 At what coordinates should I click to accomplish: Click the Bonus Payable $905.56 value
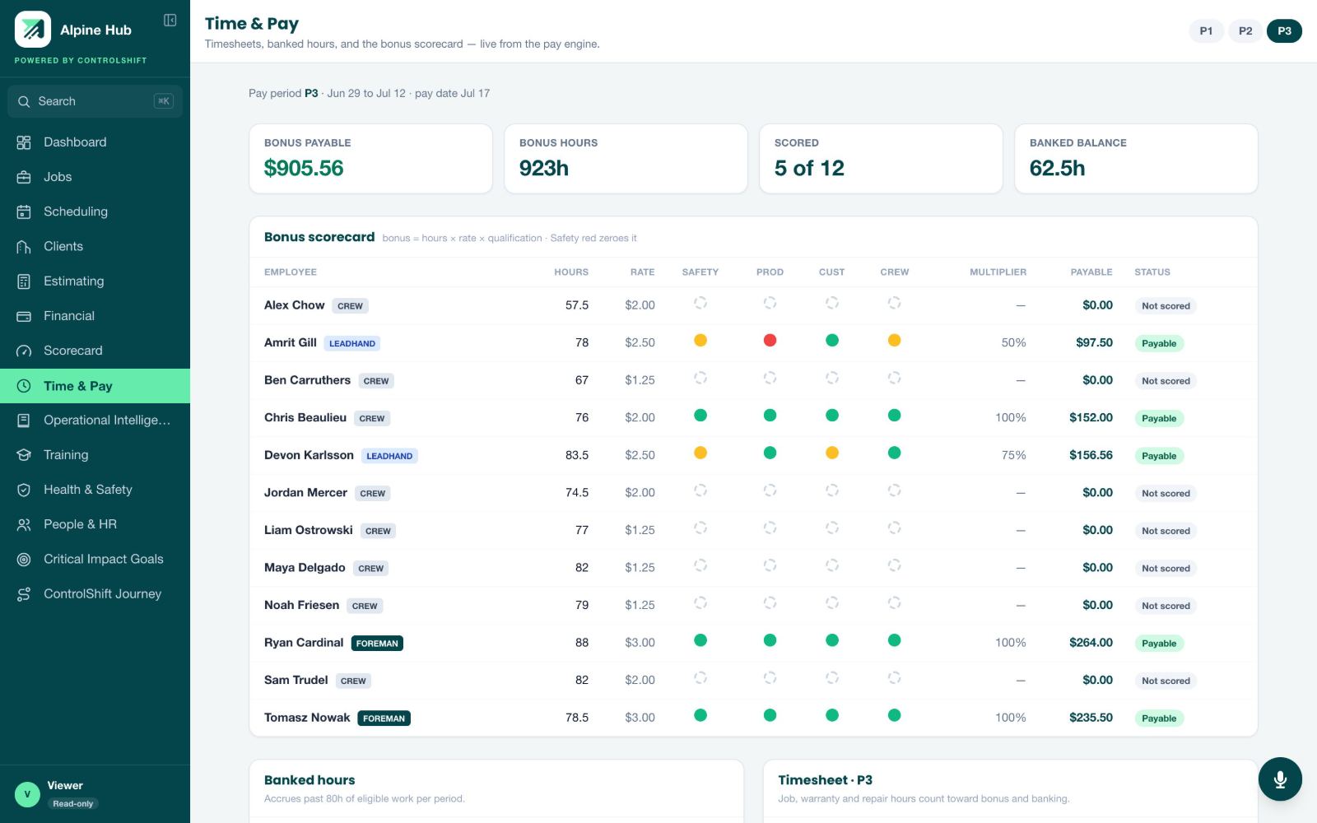304,168
